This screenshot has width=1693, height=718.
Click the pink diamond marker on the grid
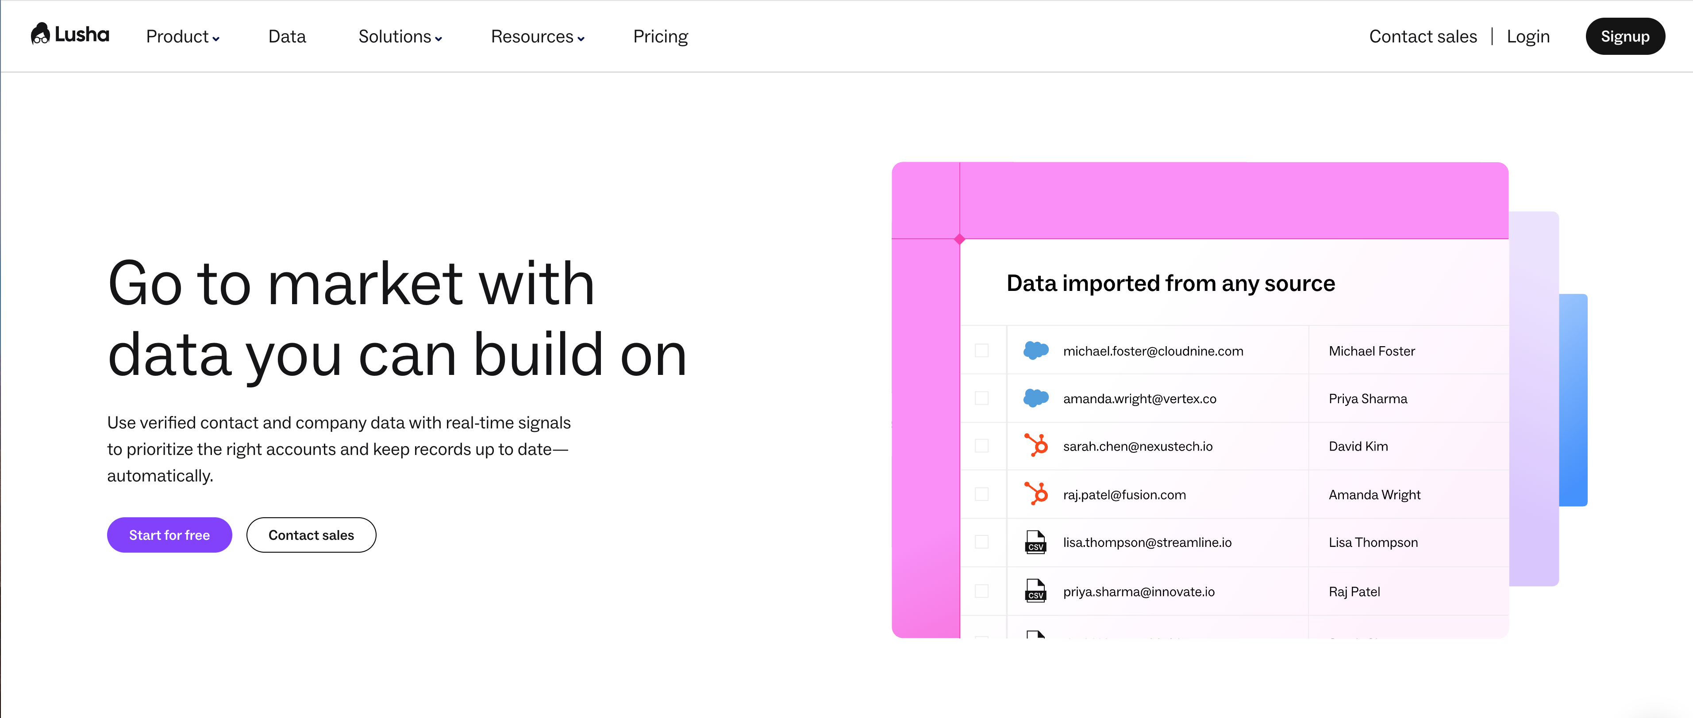pyautogui.click(x=959, y=239)
